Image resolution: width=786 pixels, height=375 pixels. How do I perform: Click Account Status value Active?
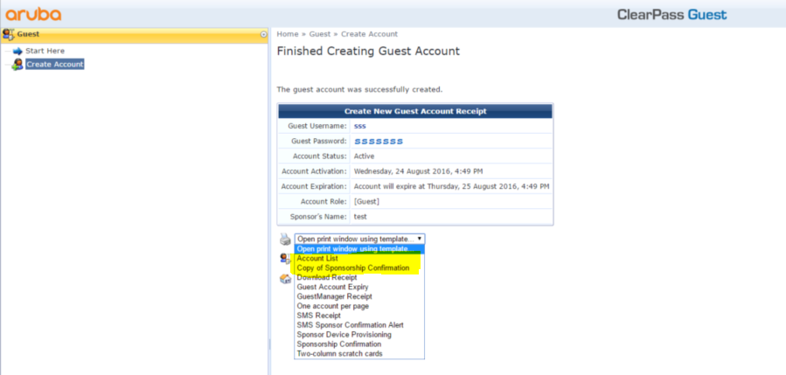(364, 156)
